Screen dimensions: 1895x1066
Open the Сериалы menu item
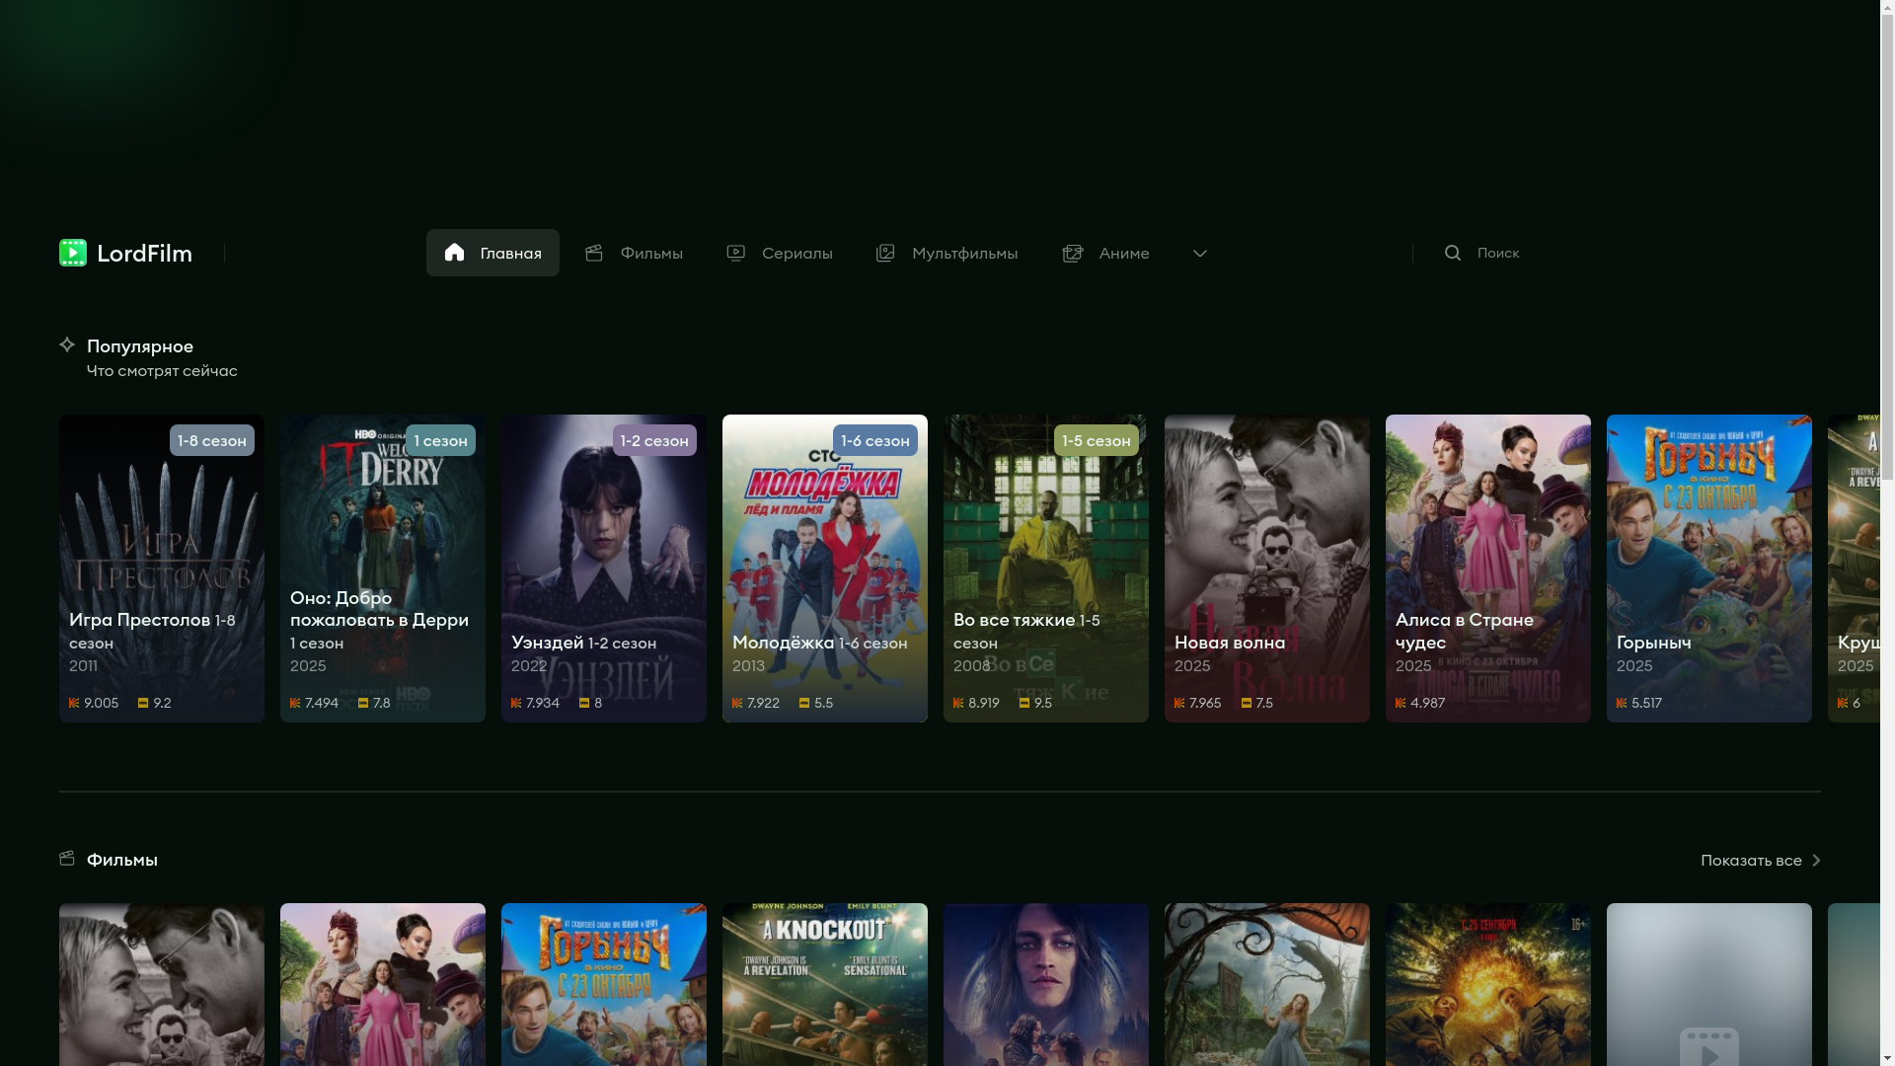[x=780, y=253]
